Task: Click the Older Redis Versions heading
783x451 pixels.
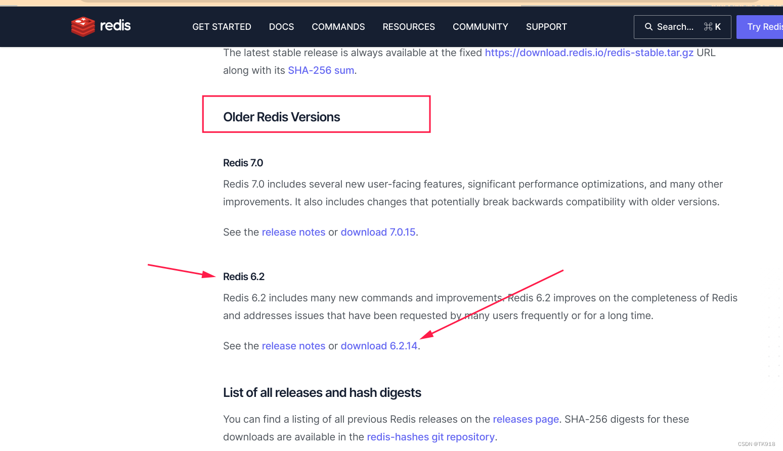Action: click(x=282, y=117)
